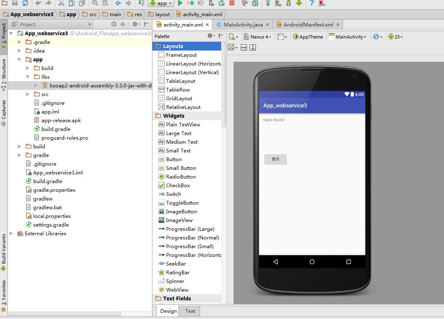Toggle fit-width icon in the design toolbar
This screenshot has width=444, height=319.
click(244, 47)
